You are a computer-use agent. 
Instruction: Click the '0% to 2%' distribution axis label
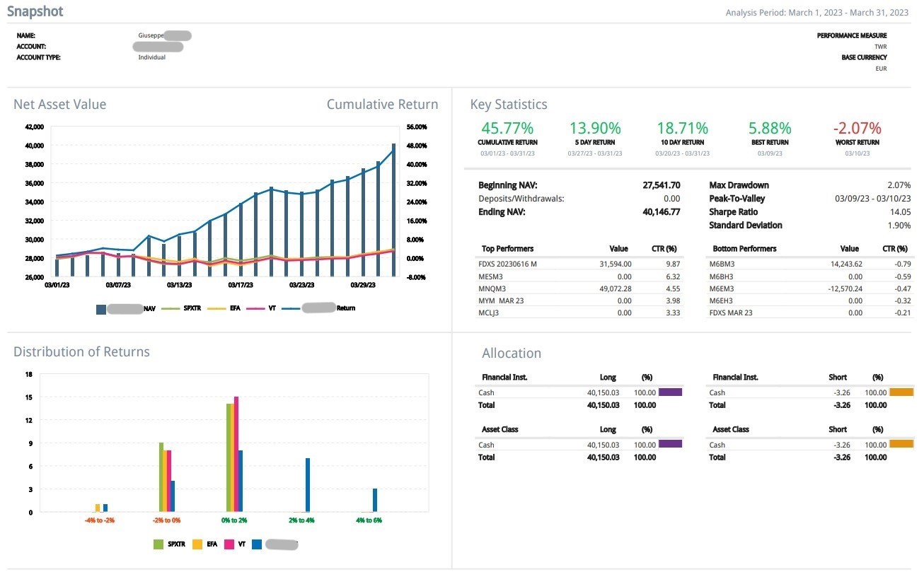[234, 520]
